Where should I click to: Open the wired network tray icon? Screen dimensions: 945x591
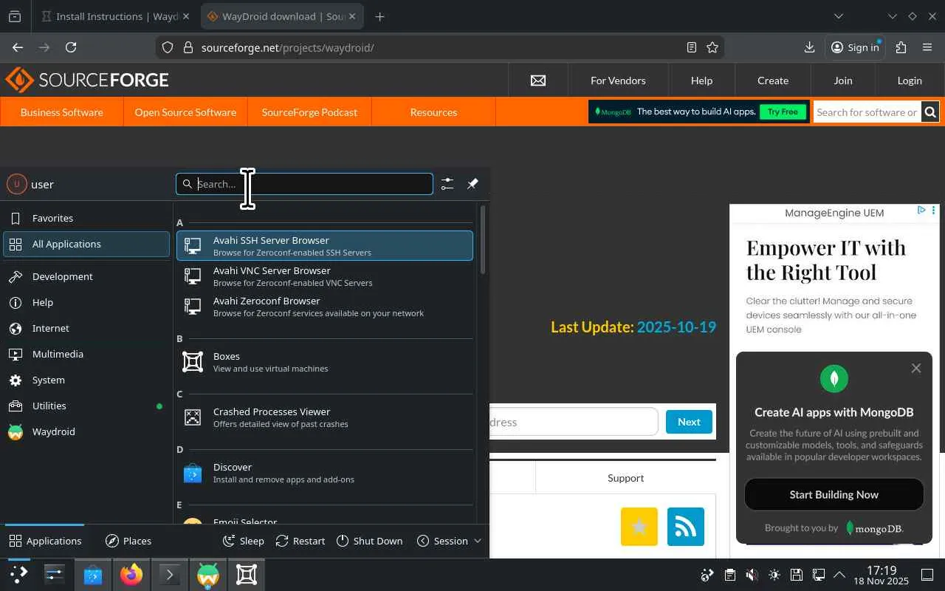(x=818, y=575)
